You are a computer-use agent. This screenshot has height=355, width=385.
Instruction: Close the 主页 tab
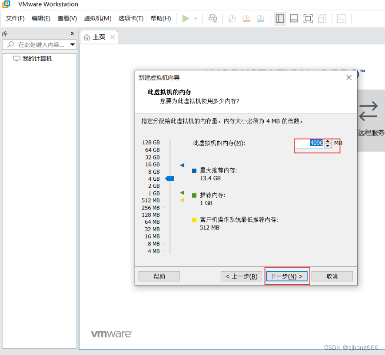[x=113, y=37]
